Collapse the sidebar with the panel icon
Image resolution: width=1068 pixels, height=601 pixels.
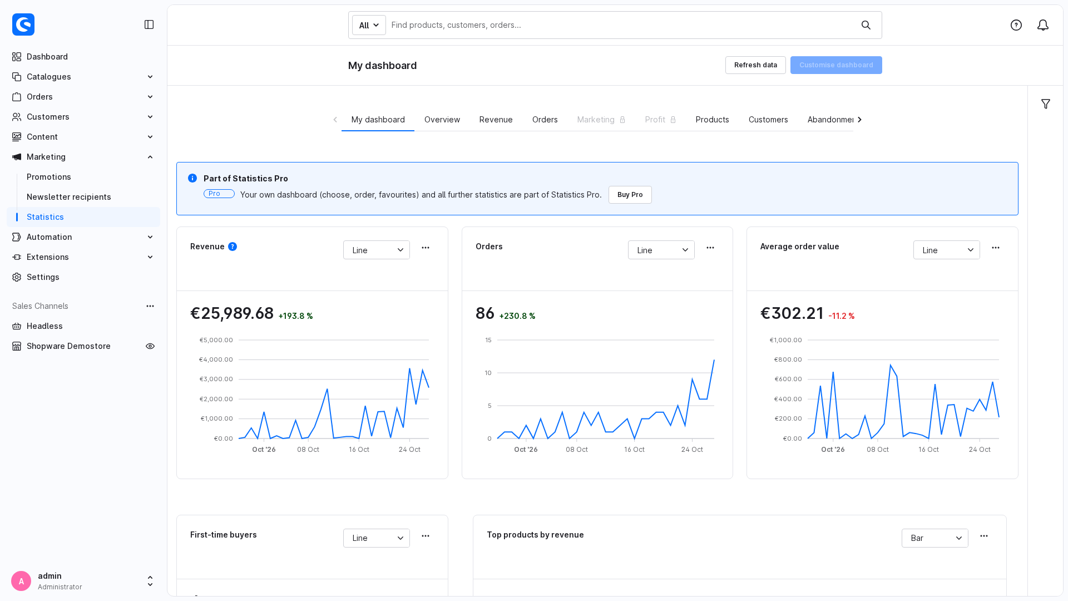[x=149, y=24]
